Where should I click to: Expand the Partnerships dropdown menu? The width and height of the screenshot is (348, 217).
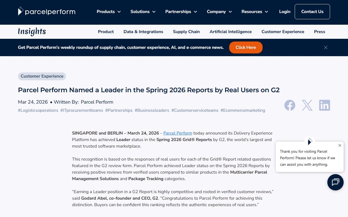[x=181, y=12]
